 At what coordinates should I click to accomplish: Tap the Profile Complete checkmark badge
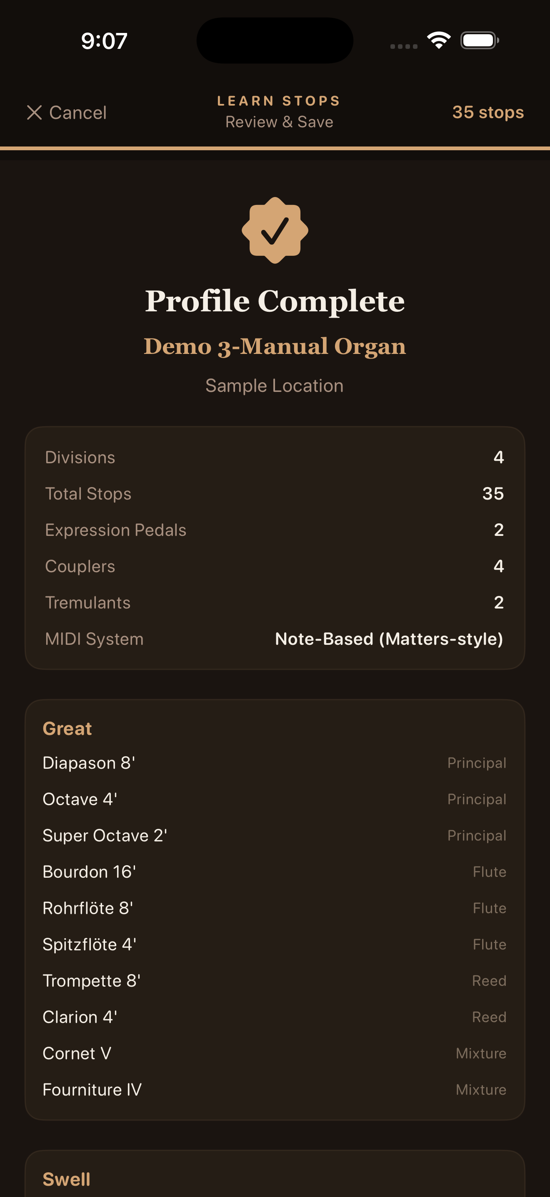[275, 230]
